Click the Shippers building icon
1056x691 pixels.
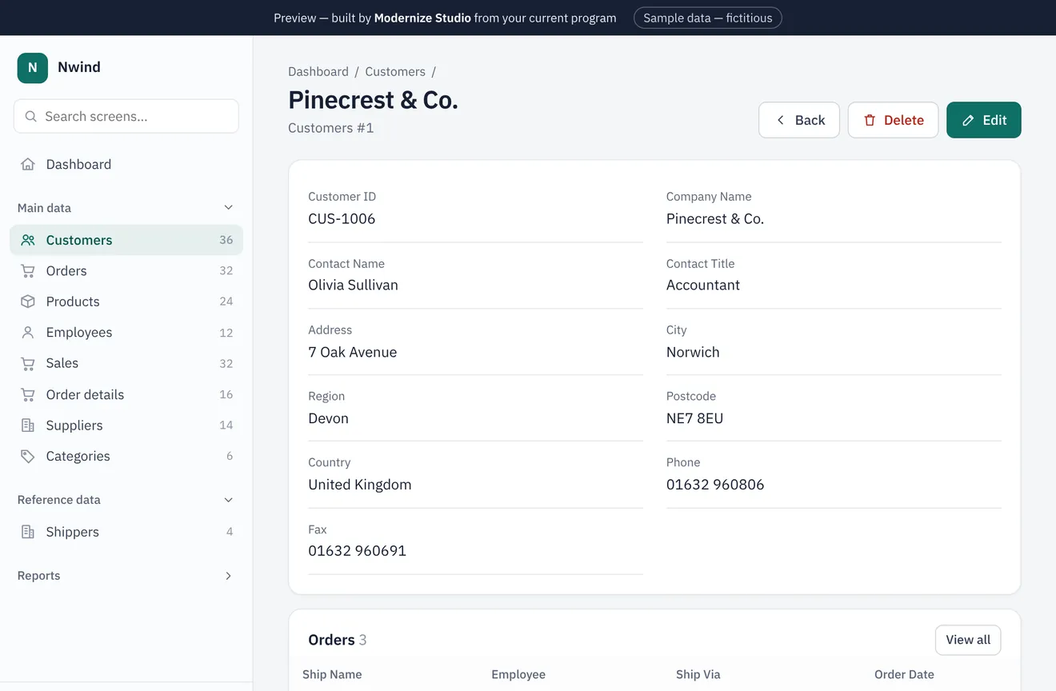[28, 532]
